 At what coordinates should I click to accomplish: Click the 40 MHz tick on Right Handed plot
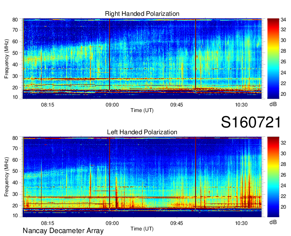15,65
